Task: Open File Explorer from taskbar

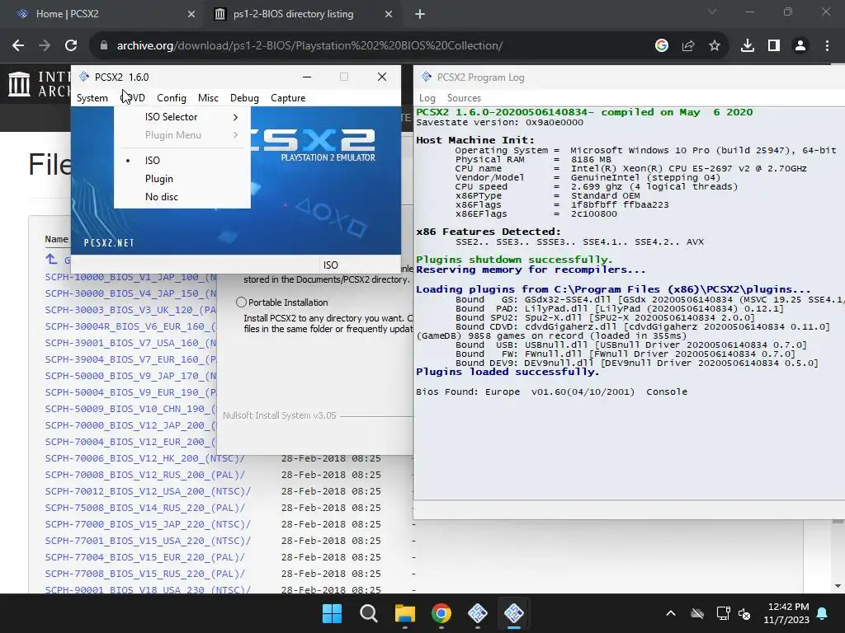Action: coord(404,613)
